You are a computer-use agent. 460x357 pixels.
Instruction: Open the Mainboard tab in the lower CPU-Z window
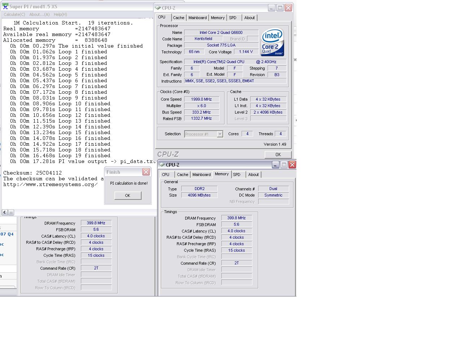201,175
